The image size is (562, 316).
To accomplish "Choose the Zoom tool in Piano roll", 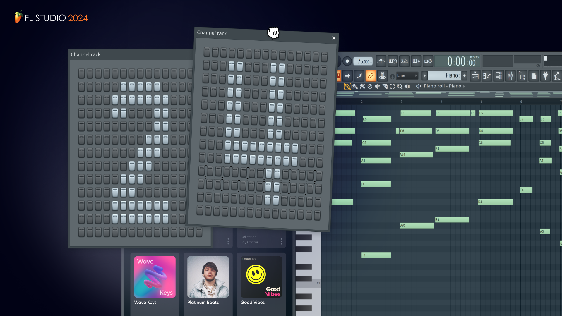I will pyautogui.click(x=400, y=86).
